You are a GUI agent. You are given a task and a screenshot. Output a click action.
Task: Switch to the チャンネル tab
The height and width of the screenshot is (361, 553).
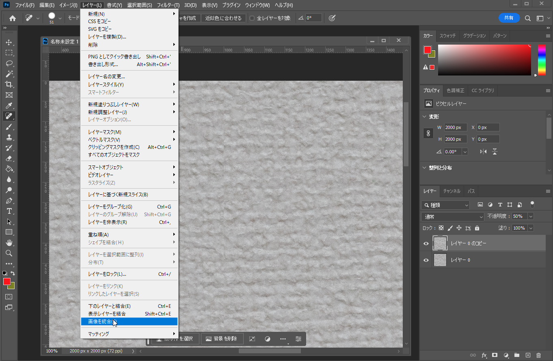click(x=451, y=191)
